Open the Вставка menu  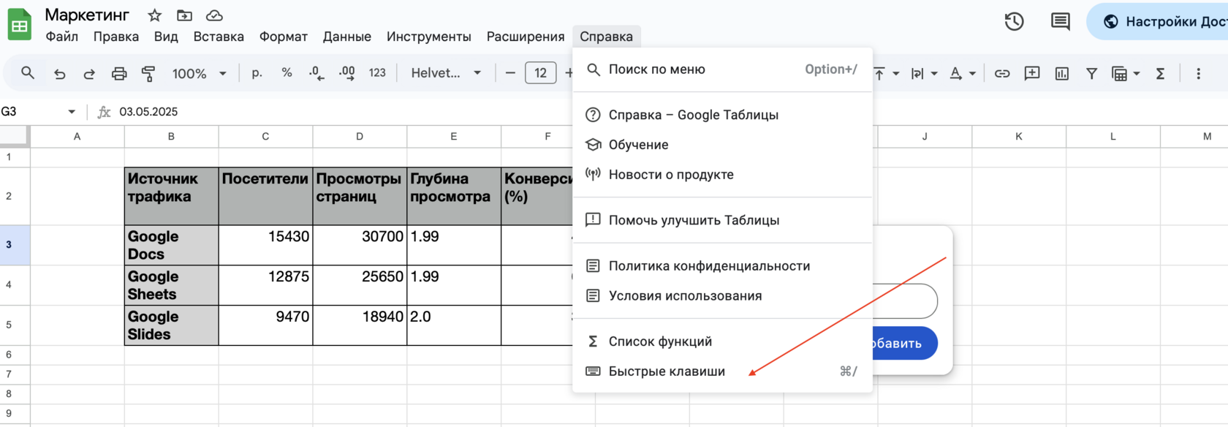(219, 37)
